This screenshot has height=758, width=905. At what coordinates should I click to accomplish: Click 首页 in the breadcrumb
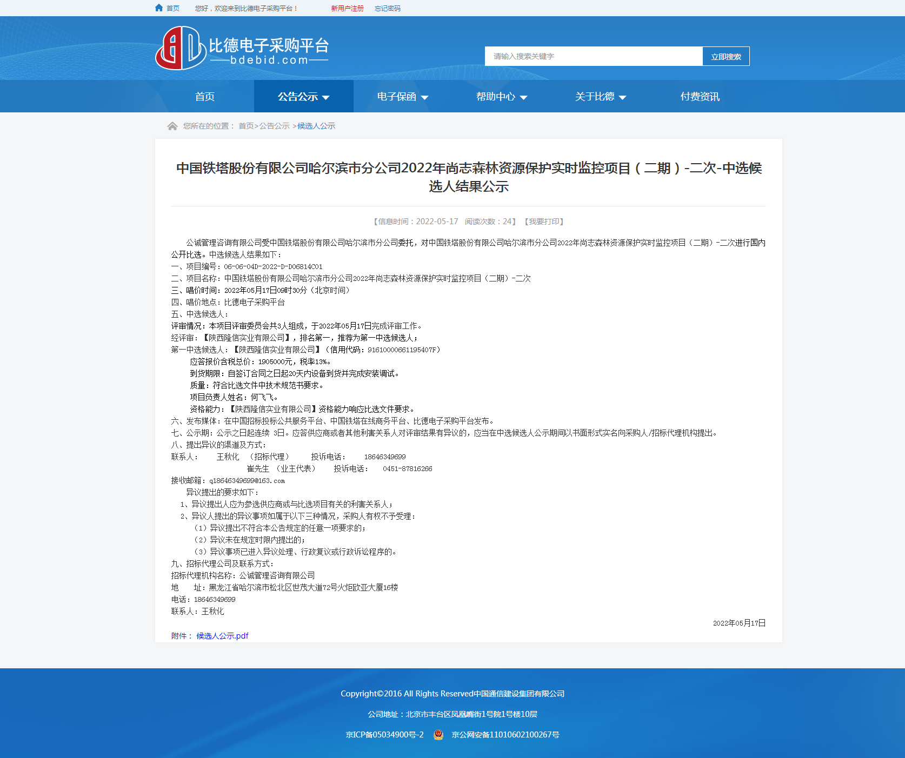pyautogui.click(x=246, y=126)
